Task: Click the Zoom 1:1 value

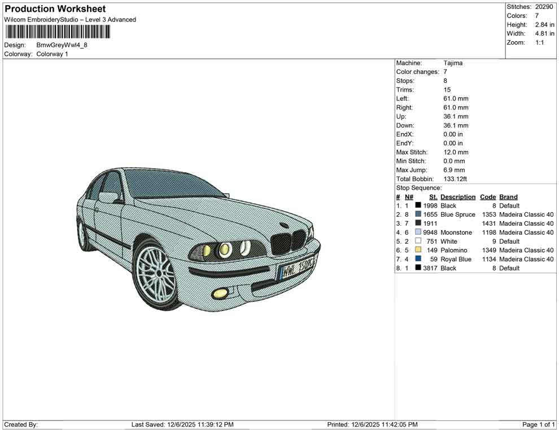Action: tap(541, 42)
